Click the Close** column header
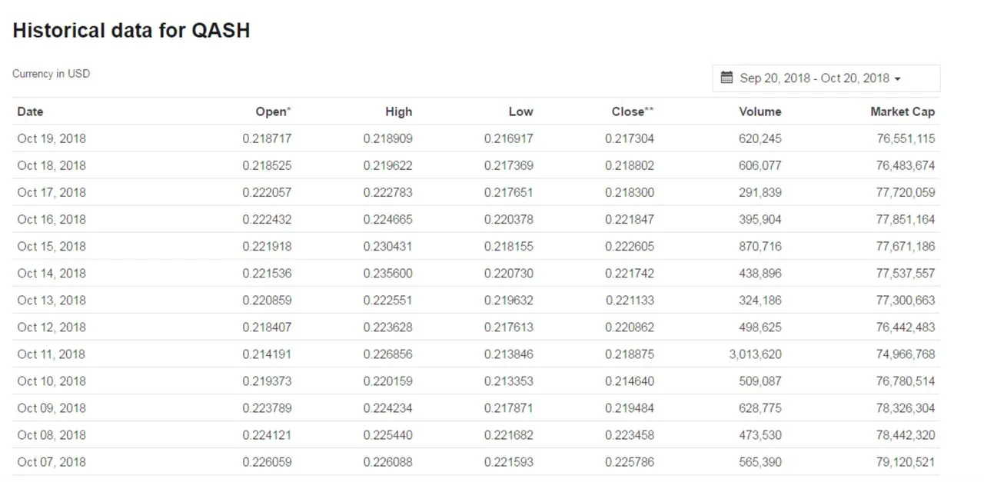Viewport: 984px width, 482px height. click(x=633, y=111)
